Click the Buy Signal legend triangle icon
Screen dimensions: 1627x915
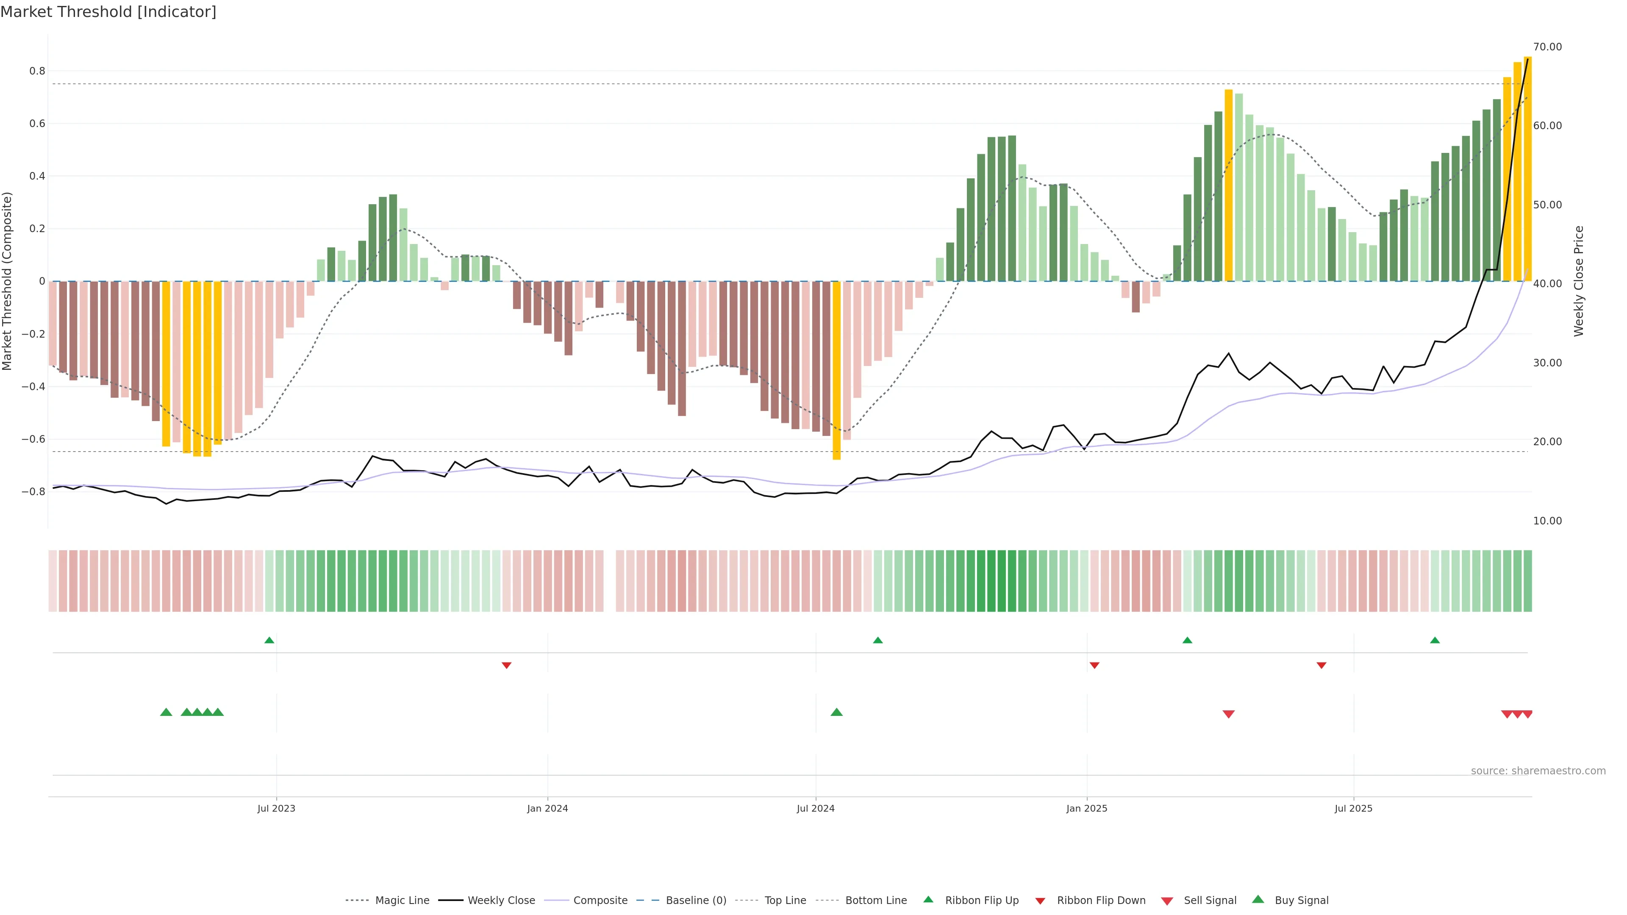(1258, 899)
